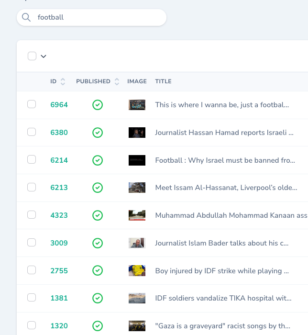Click published checkmark icon for 6213
This screenshot has width=308, height=335.
pos(98,188)
